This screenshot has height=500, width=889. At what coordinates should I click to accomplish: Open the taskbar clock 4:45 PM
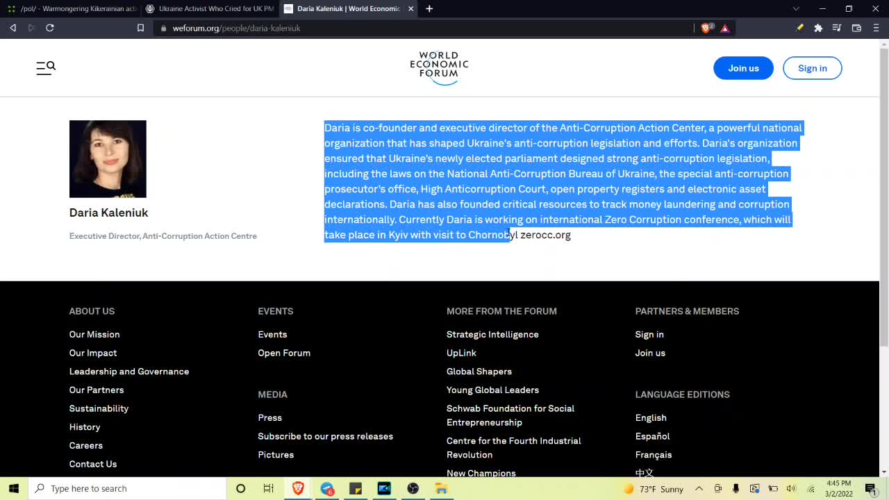click(839, 488)
